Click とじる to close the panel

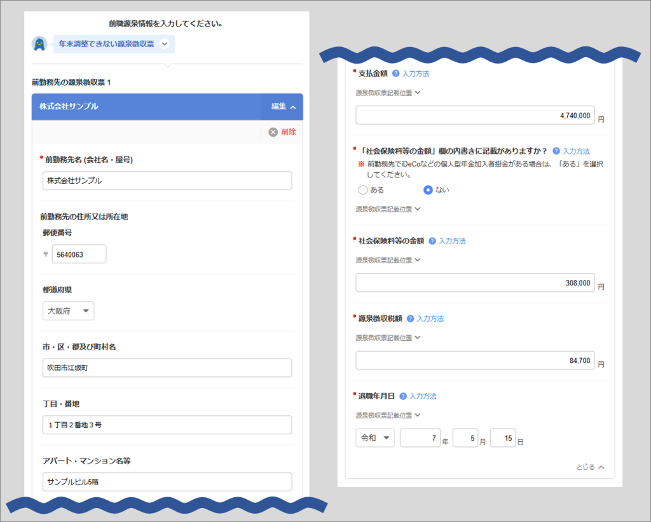[590, 467]
